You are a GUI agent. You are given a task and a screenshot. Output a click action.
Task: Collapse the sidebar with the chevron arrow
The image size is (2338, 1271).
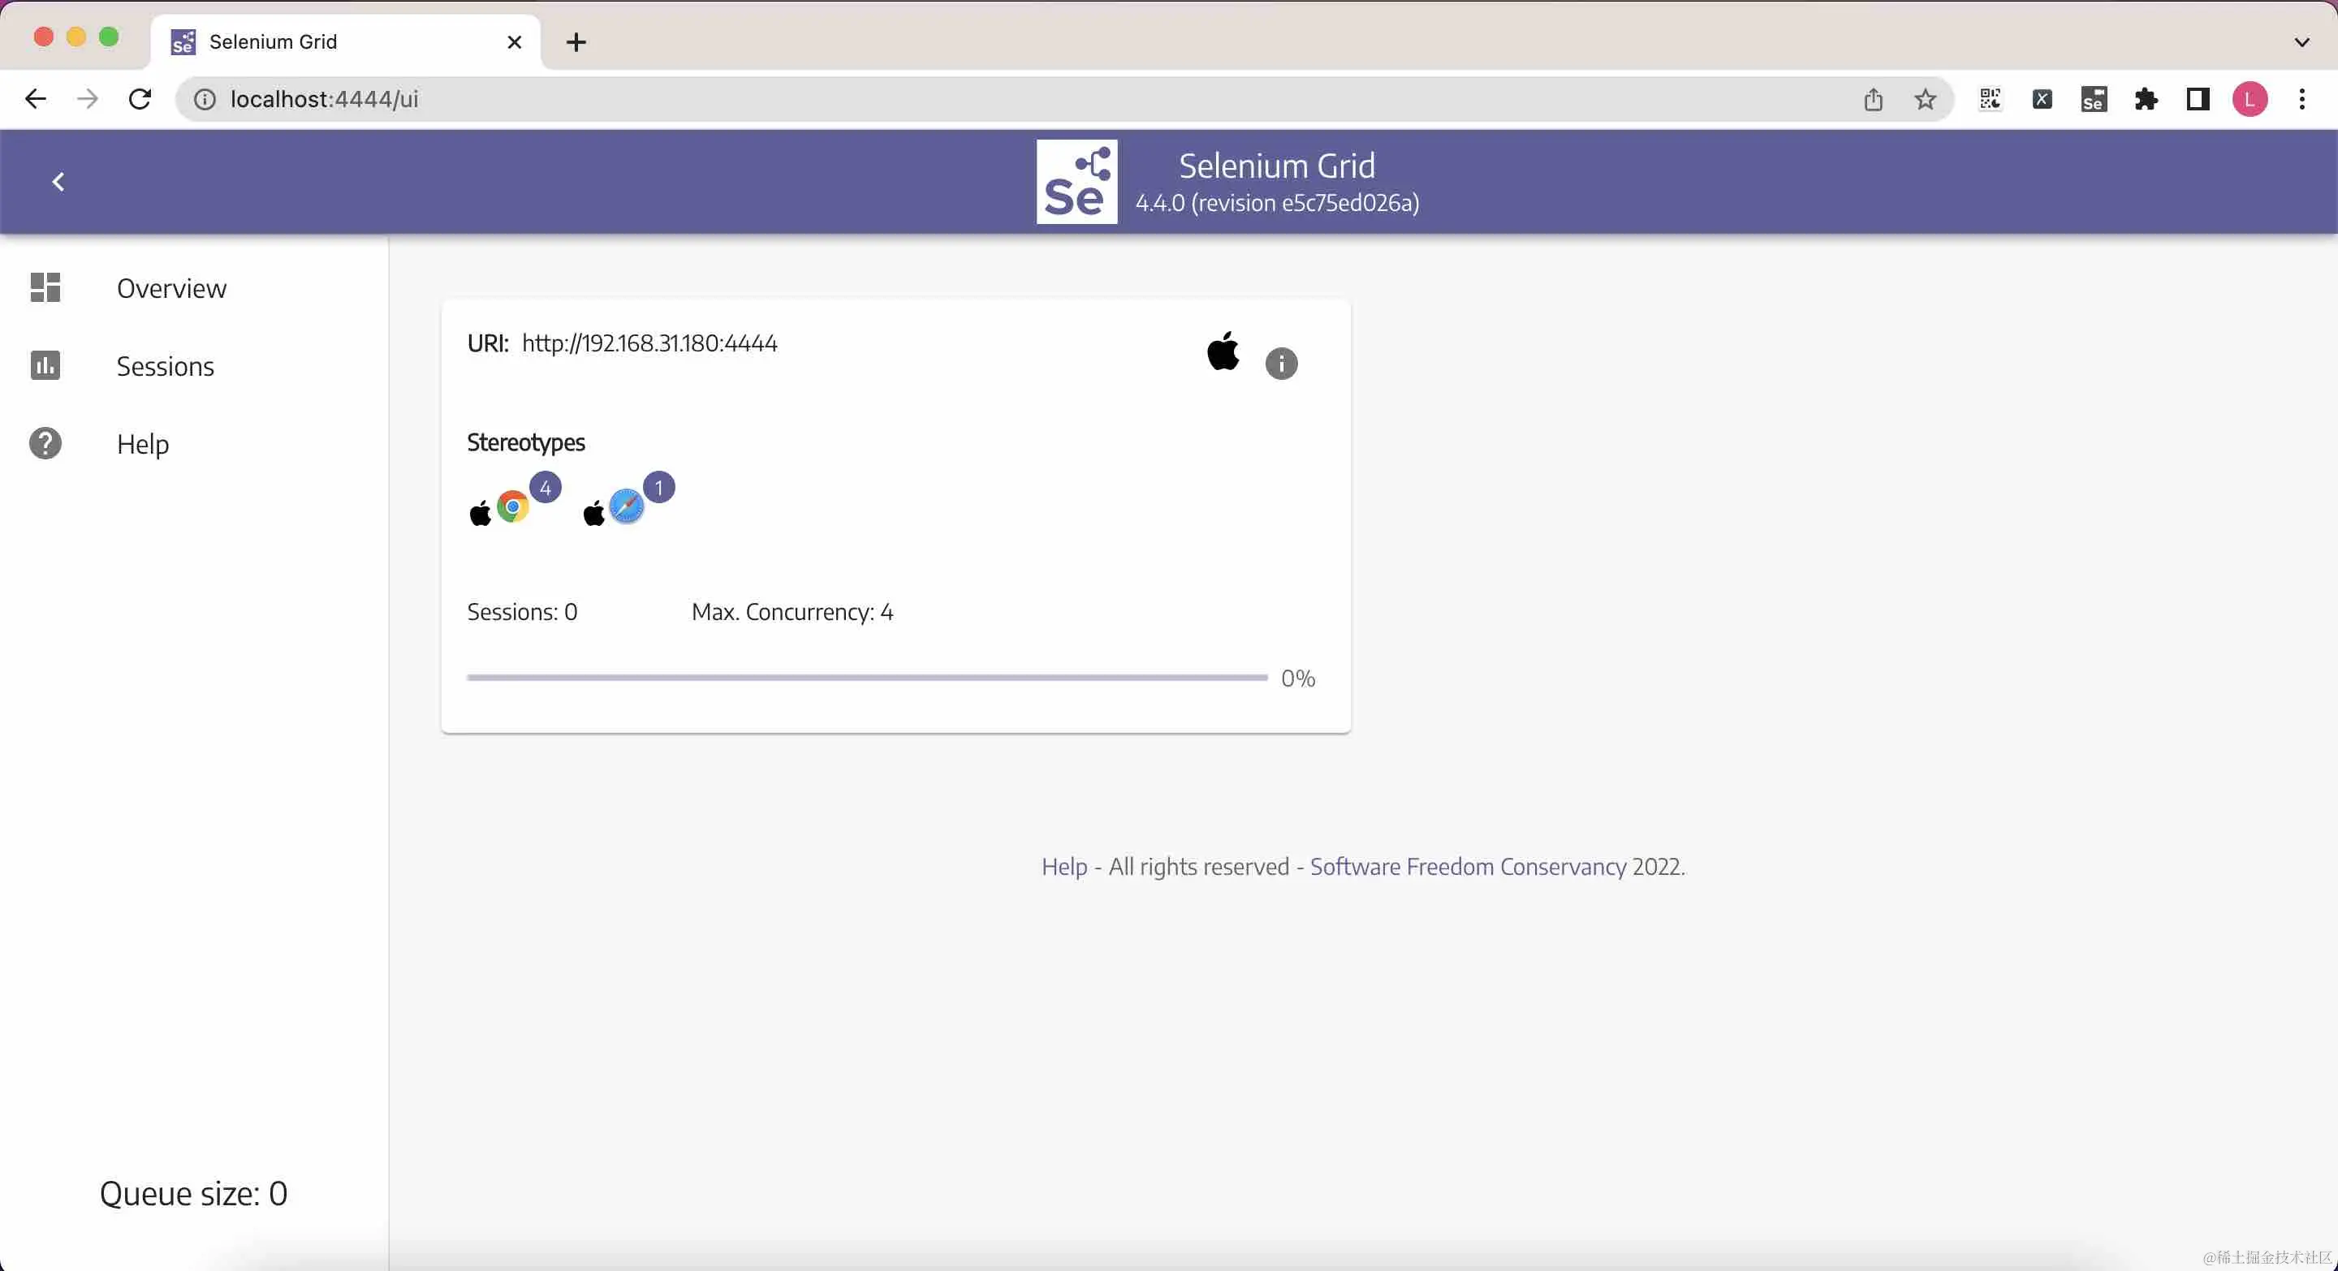[58, 183]
